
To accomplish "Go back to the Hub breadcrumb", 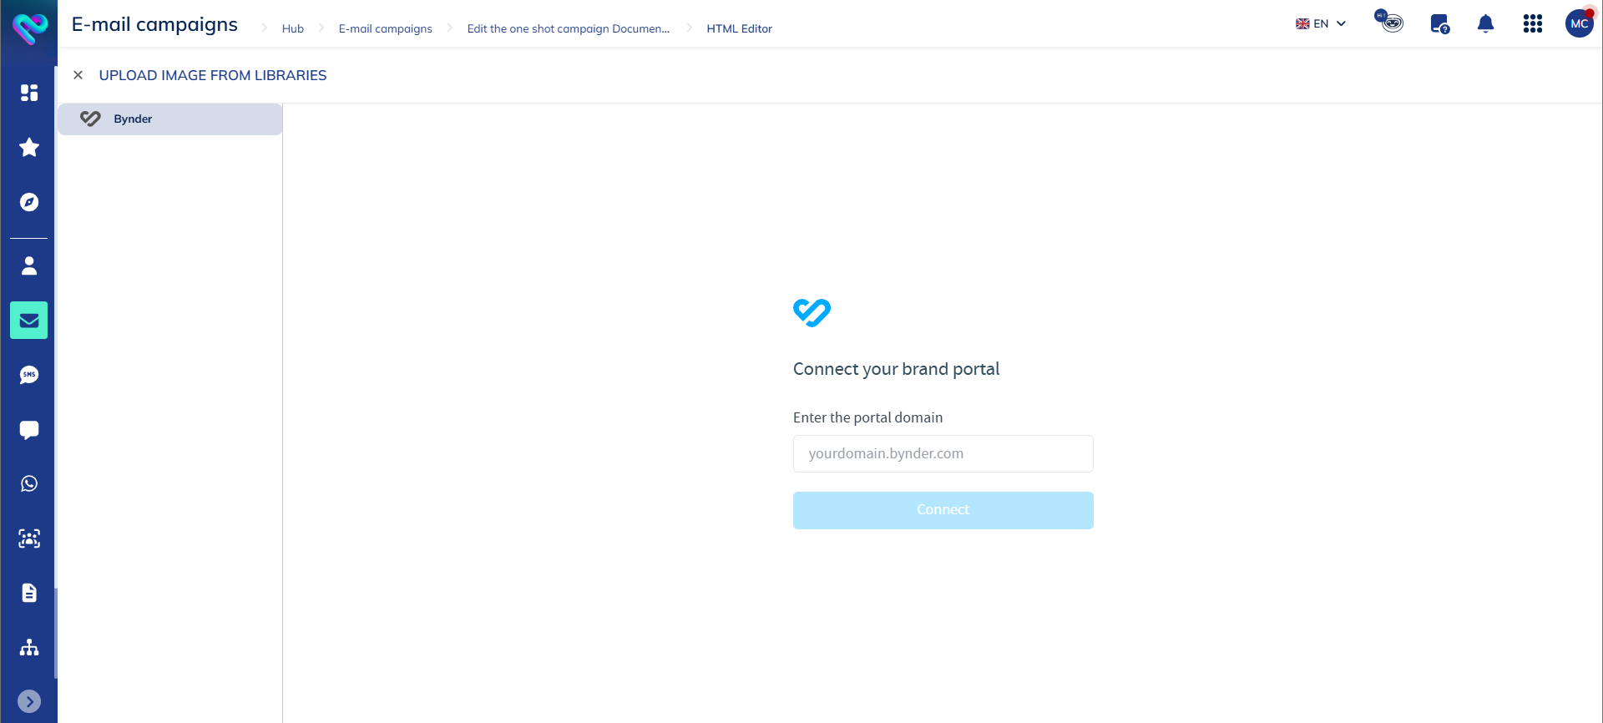I will [293, 28].
